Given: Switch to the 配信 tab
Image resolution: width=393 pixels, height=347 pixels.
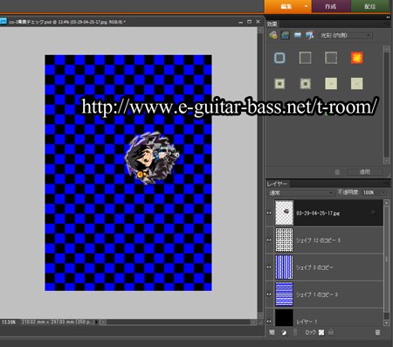Looking at the screenshot, I should point(370,6).
